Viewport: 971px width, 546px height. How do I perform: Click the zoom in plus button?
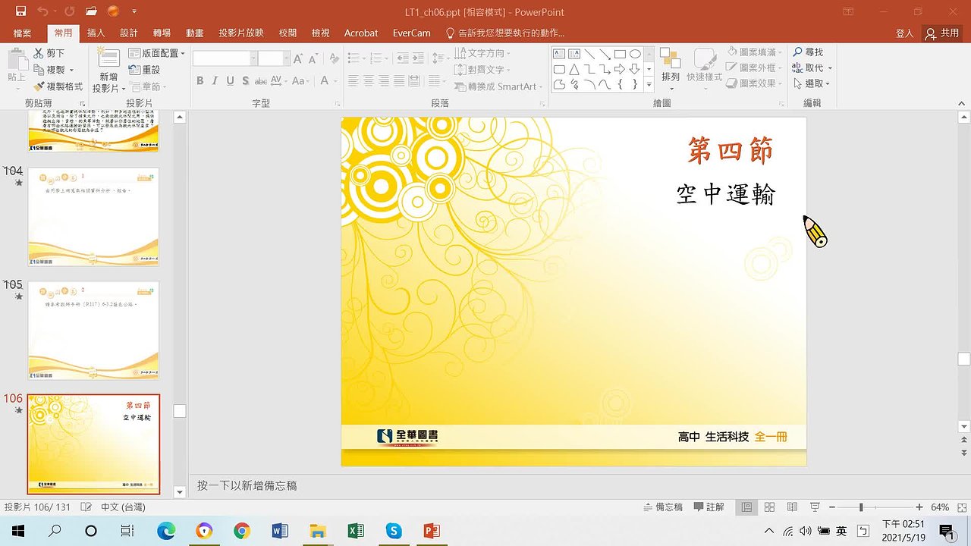coord(919,507)
